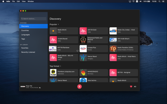Open the File menu
167x104 pixels.
tap(14, 1)
